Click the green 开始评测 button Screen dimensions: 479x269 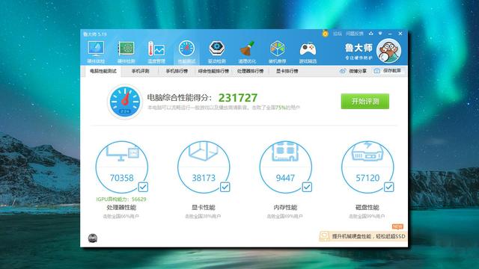(365, 102)
